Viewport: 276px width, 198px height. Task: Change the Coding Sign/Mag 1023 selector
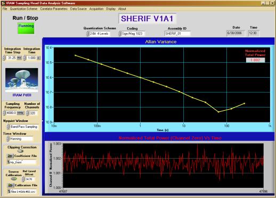132,34
